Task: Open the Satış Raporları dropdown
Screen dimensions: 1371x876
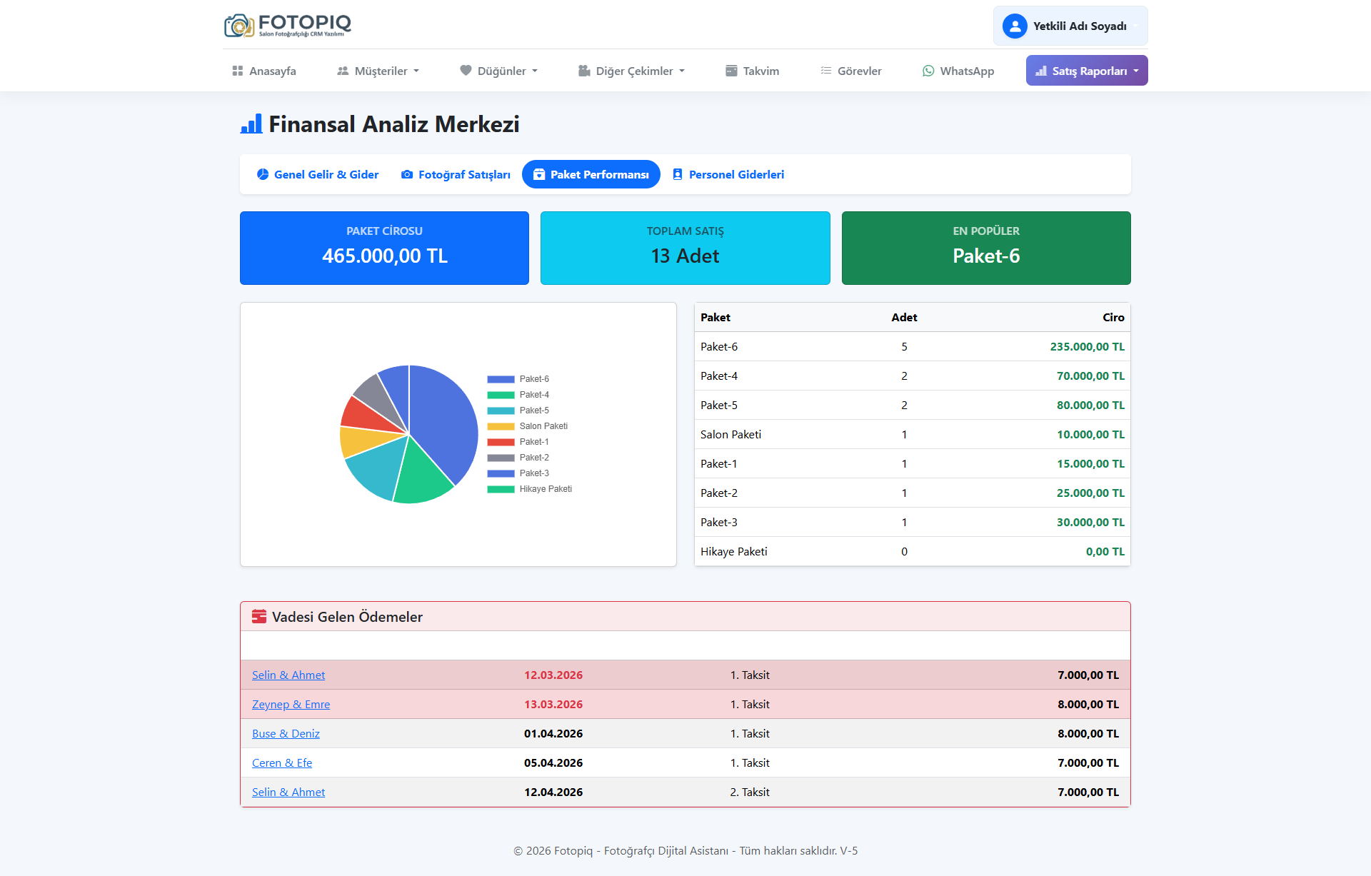Action: (1087, 71)
